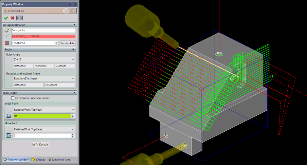The image size is (307, 165).
Task: Open Initial Point Relative(Work Top Face) dropdown
Action: coord(44,110)
